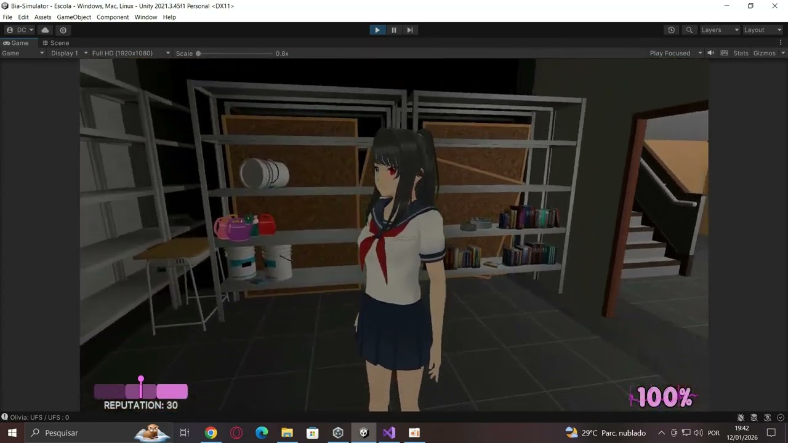Open the Undo History icon
788x443 pixels.
tap(671, 30)
